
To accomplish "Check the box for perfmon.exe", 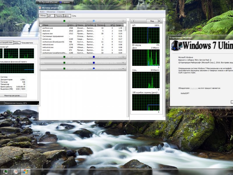I will pos(41,28).
